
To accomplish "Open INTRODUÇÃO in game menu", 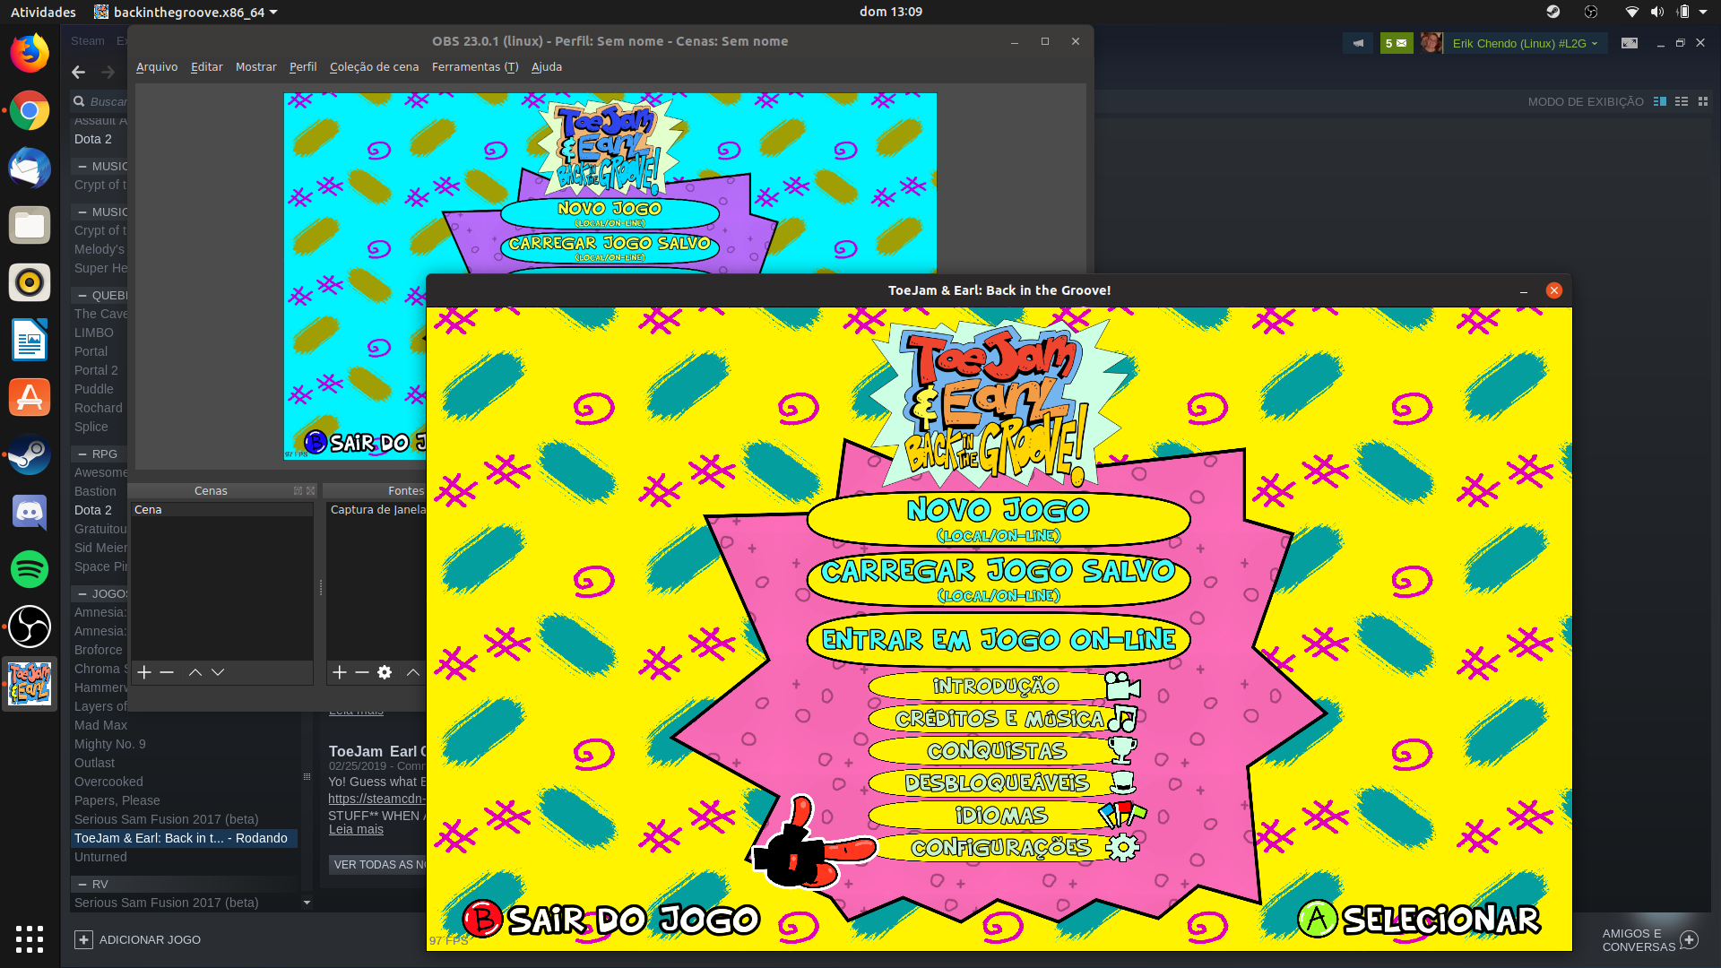I will [x=1004, y=687].
